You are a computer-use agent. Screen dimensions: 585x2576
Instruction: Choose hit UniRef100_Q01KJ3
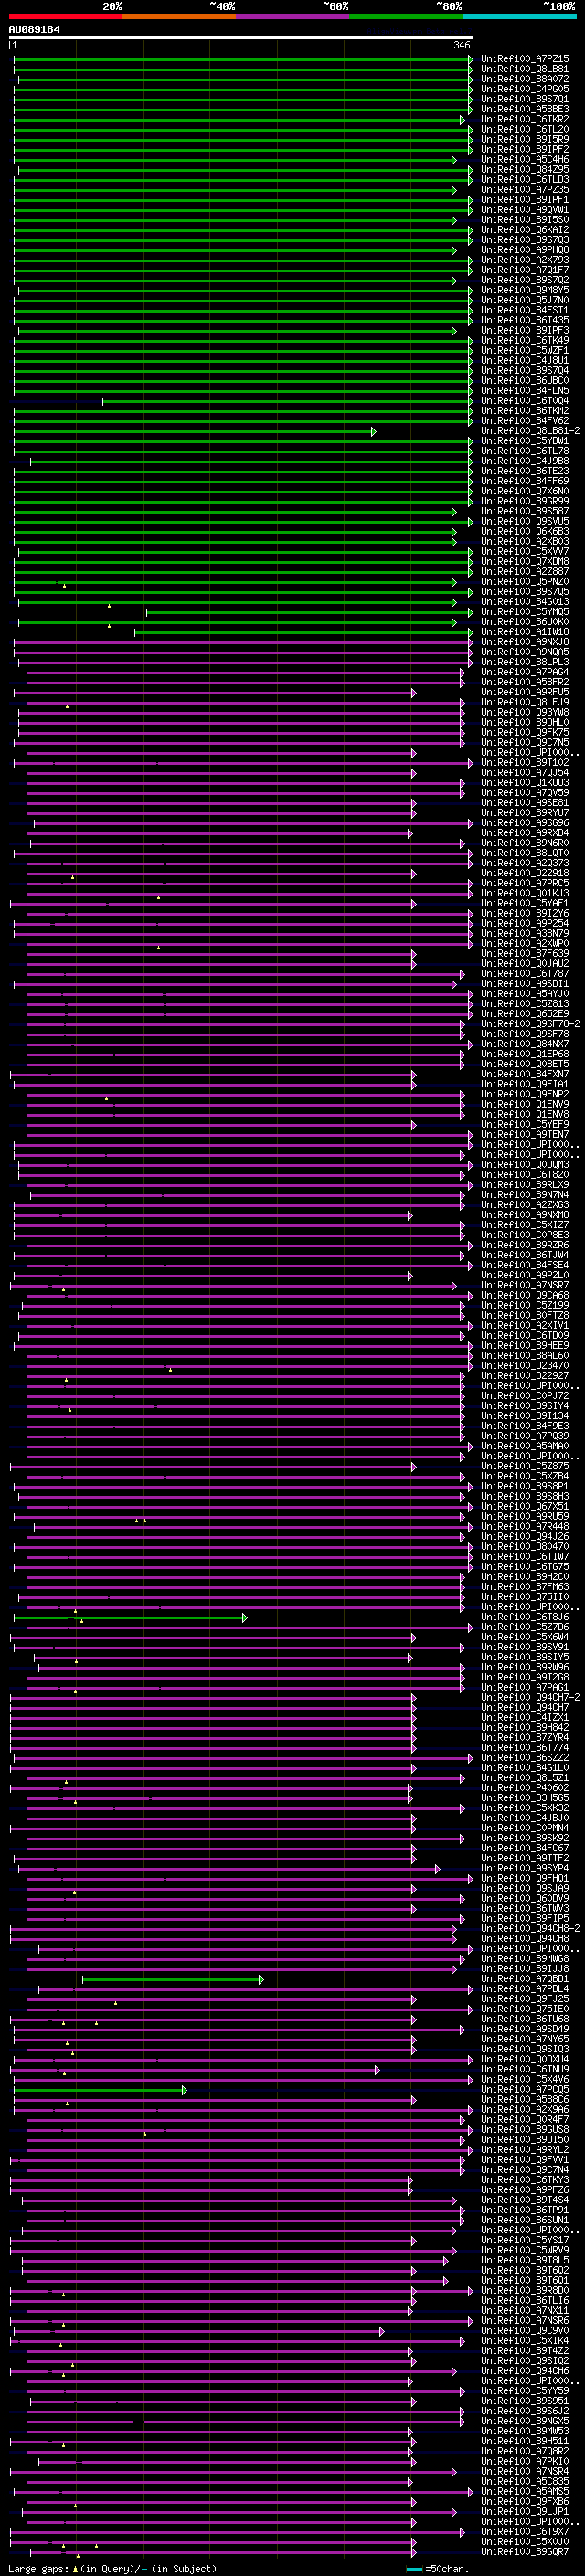[x=525, y=893]
